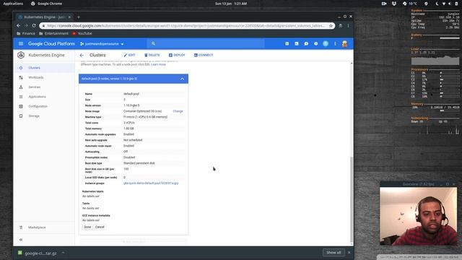The image size is (462, 260).
Task: Click the DELETE cluster button
Action: coord(152,55)
